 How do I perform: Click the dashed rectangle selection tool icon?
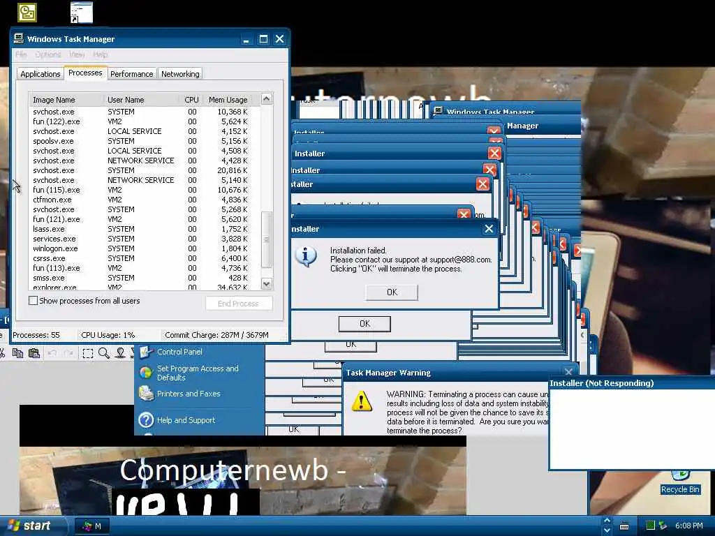(87, 353)
